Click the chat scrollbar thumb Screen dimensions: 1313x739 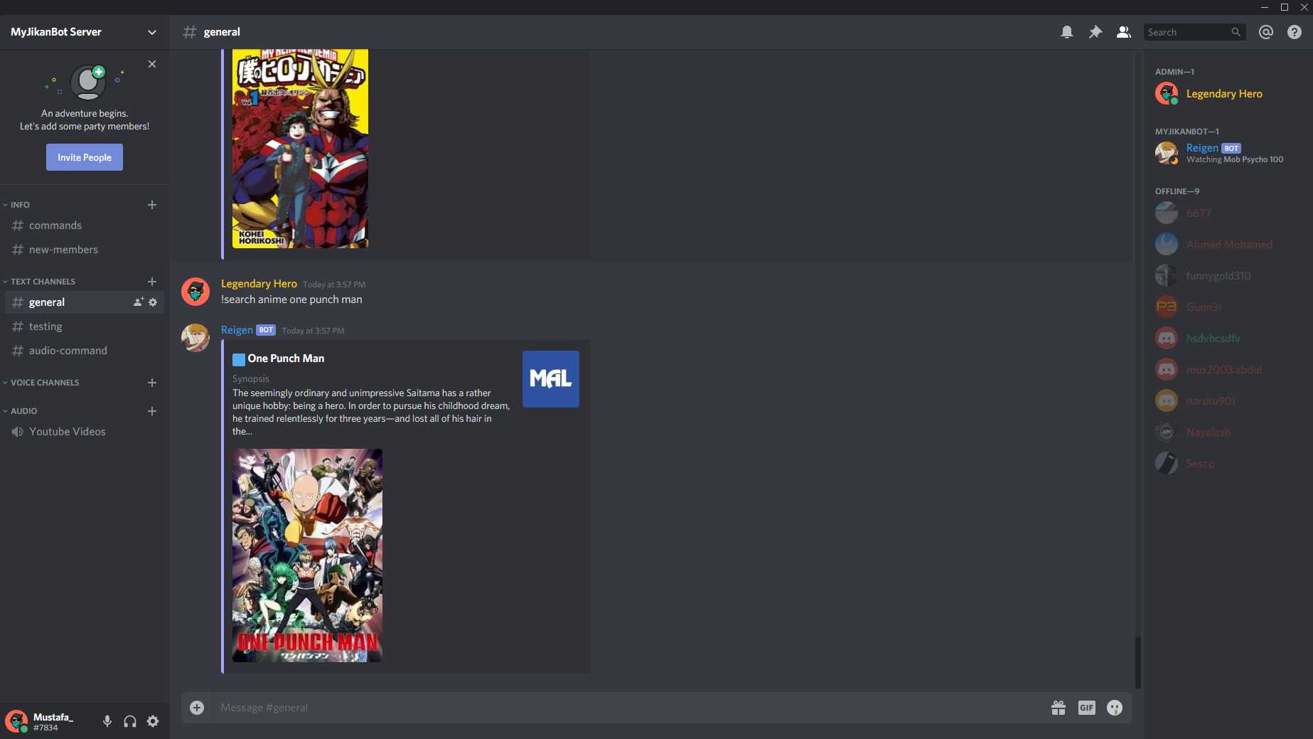(1137, 662)
